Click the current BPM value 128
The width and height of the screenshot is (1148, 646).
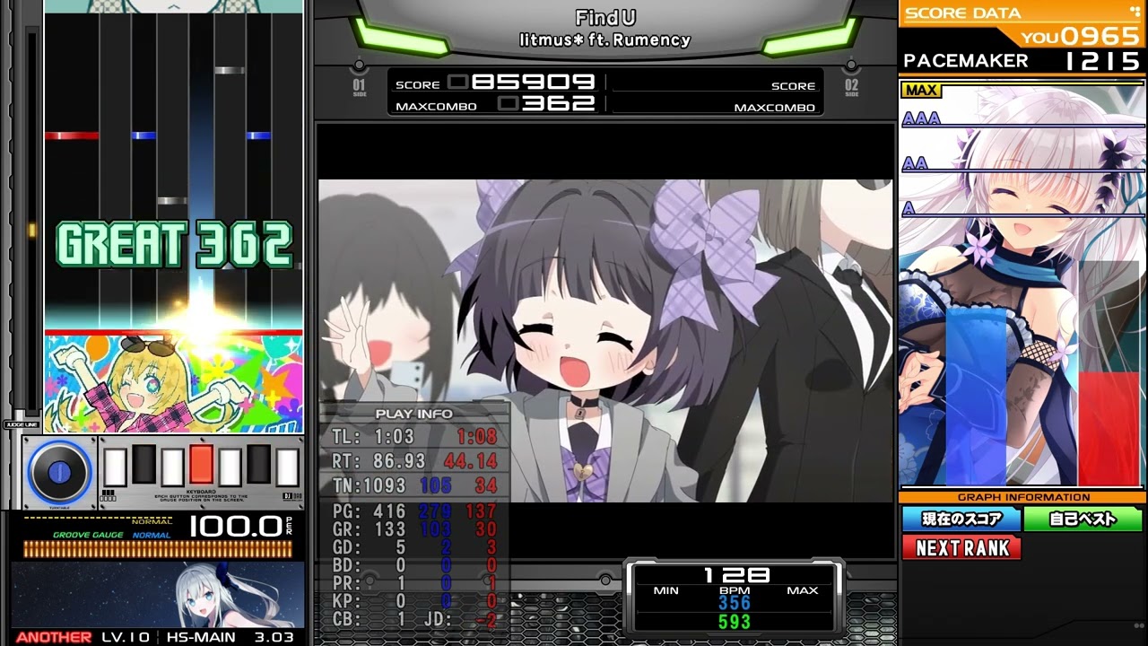735,575
